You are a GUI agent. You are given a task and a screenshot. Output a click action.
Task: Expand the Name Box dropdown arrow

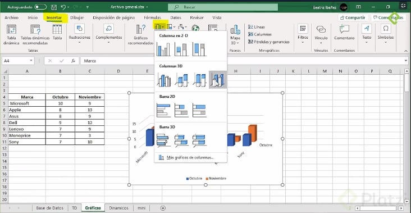coord(31,61)
